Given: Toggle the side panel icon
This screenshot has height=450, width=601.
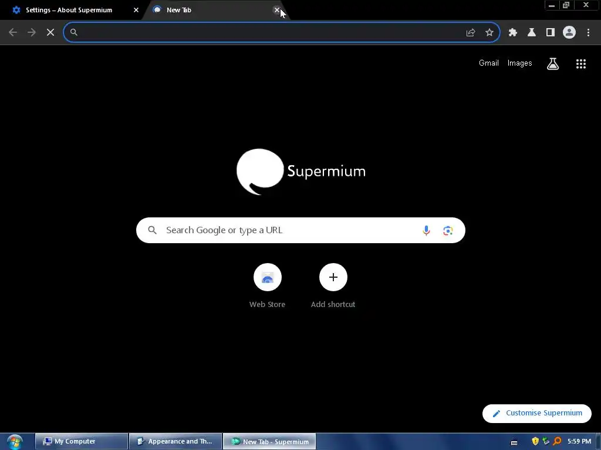Looking at the screenshot, I should tap(551, 33).
